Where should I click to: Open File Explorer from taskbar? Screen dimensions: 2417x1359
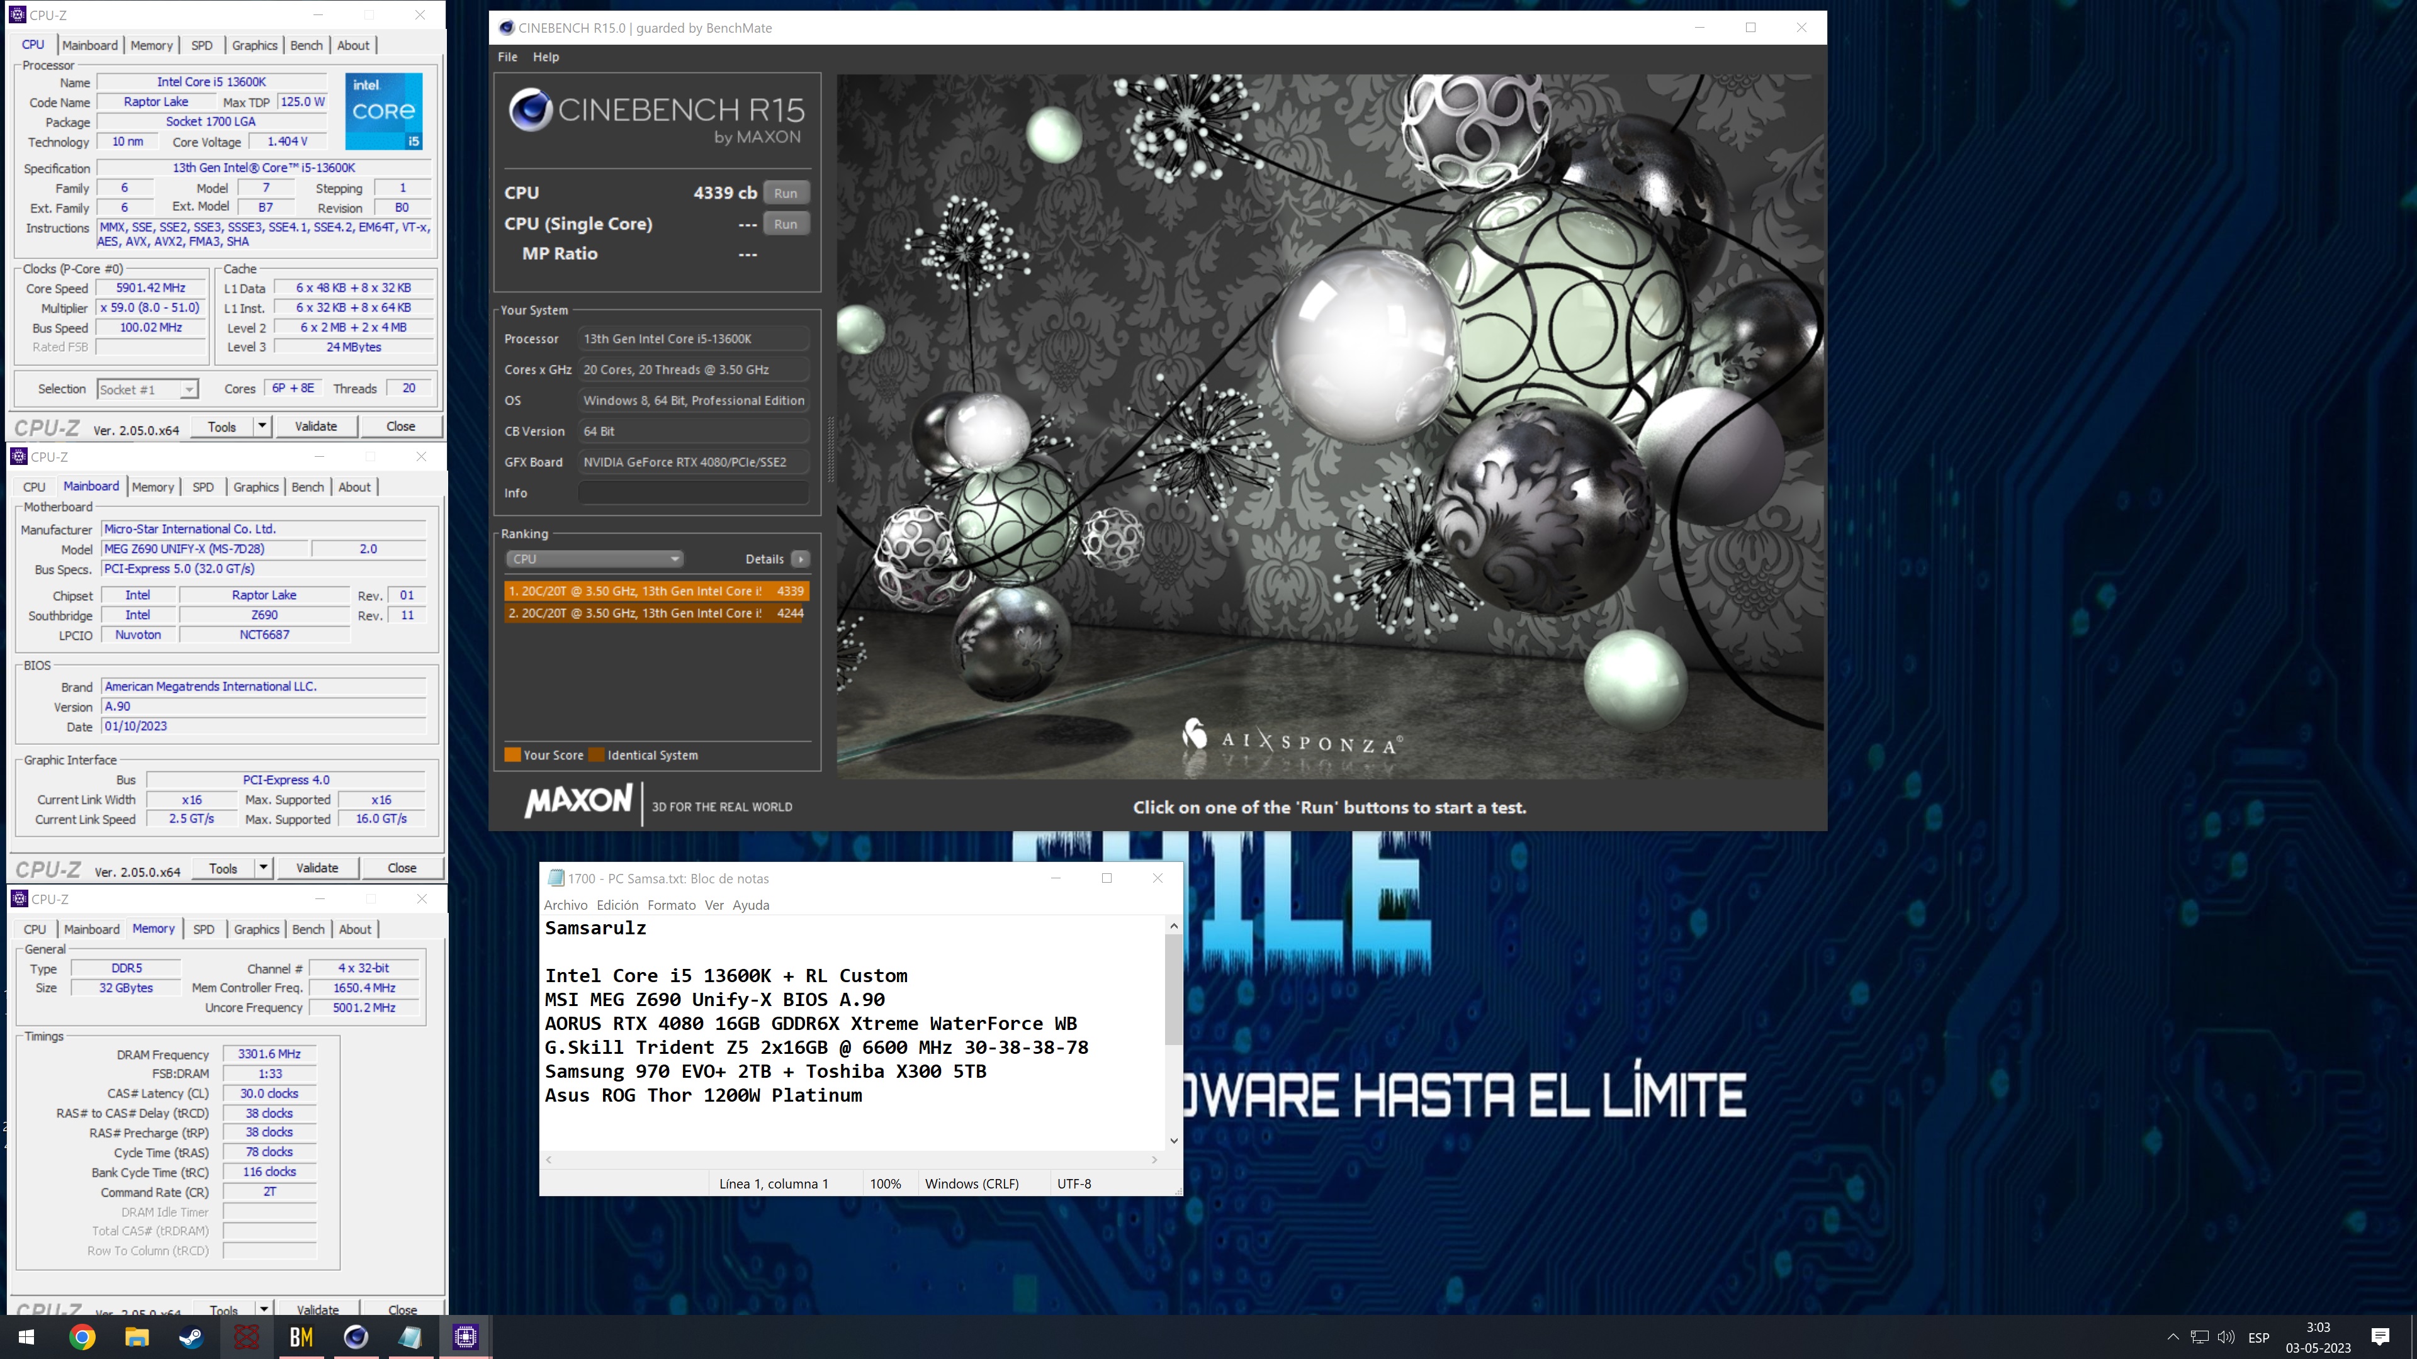pyautogui.click(x=137, y=1336)
